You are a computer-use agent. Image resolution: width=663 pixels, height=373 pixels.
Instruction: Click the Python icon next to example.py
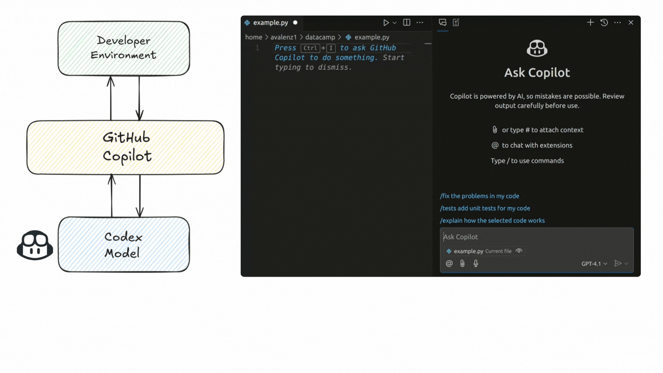(x=247, y=23)
